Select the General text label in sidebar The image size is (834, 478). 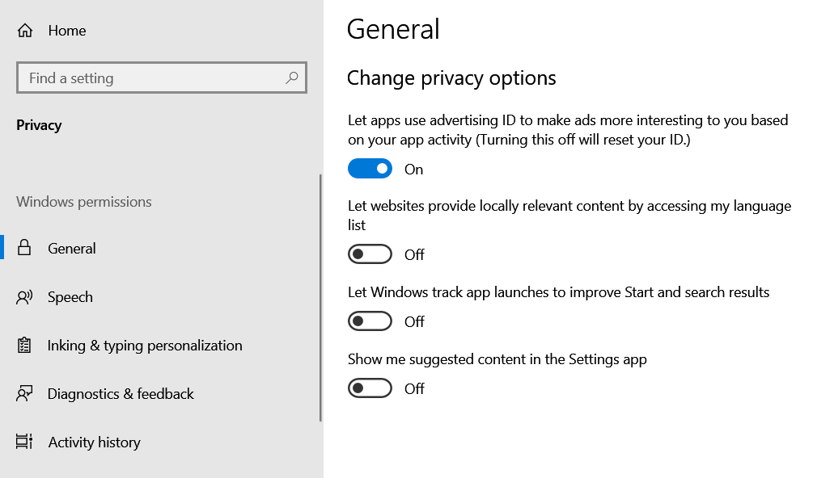[72, 249]
